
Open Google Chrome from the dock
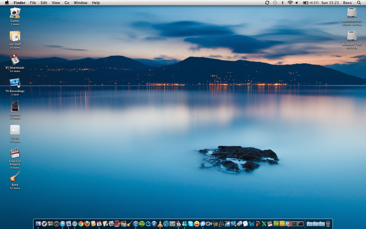[x=81, y=224]
